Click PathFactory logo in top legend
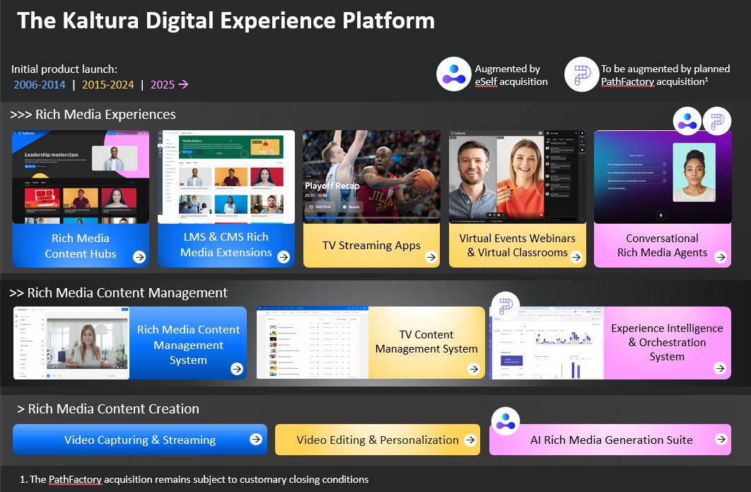The width and height of the screenshot is (751, 492). [581, 74]
